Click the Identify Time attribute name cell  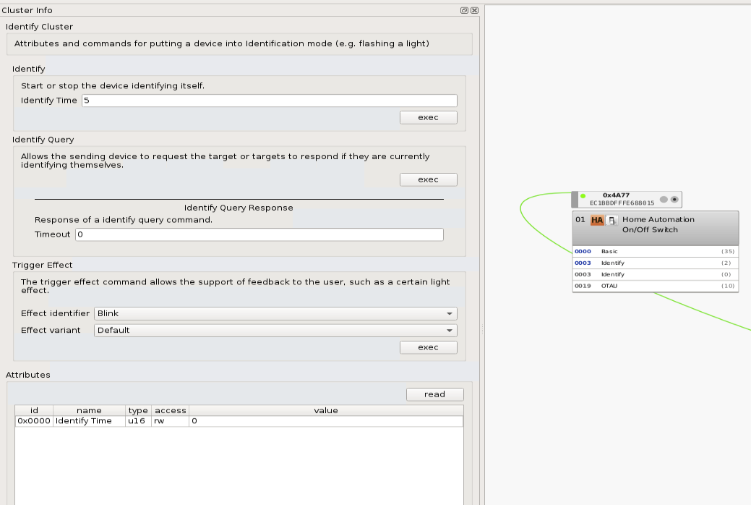coord(89,421)
